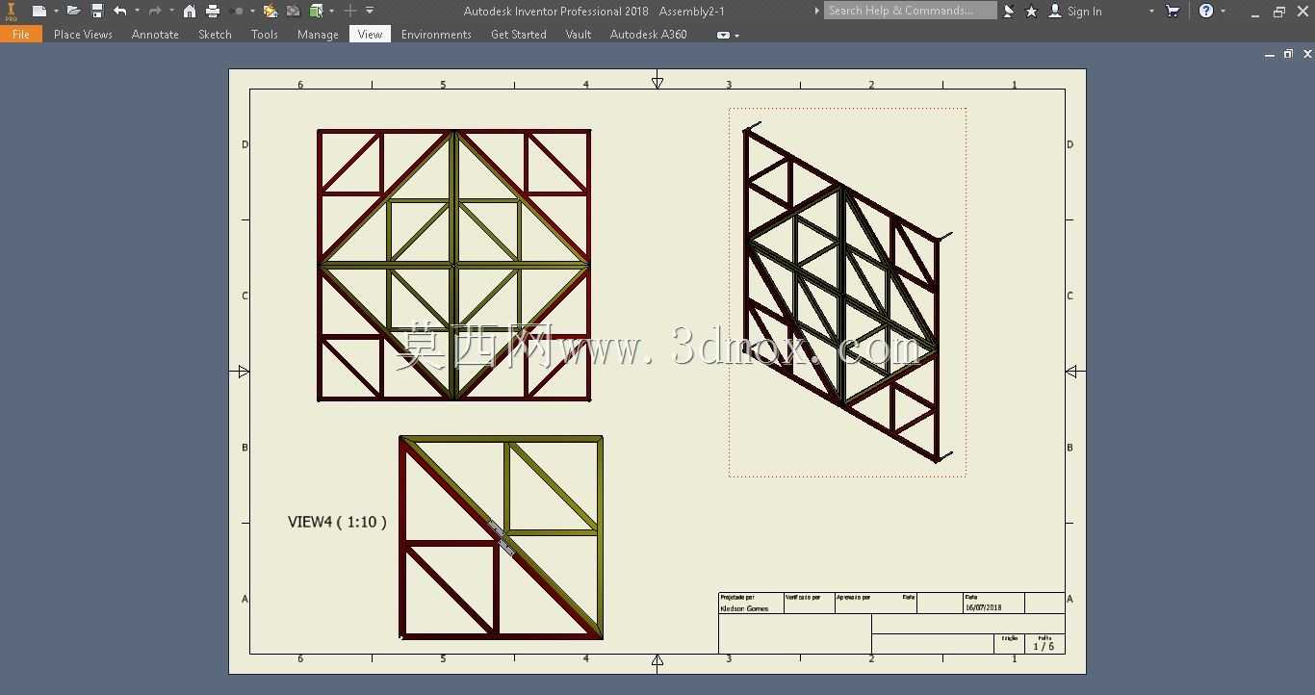This screenshot has width=1315, height=695.
Task: Click the user account icon
Action: pos(1055,11)
